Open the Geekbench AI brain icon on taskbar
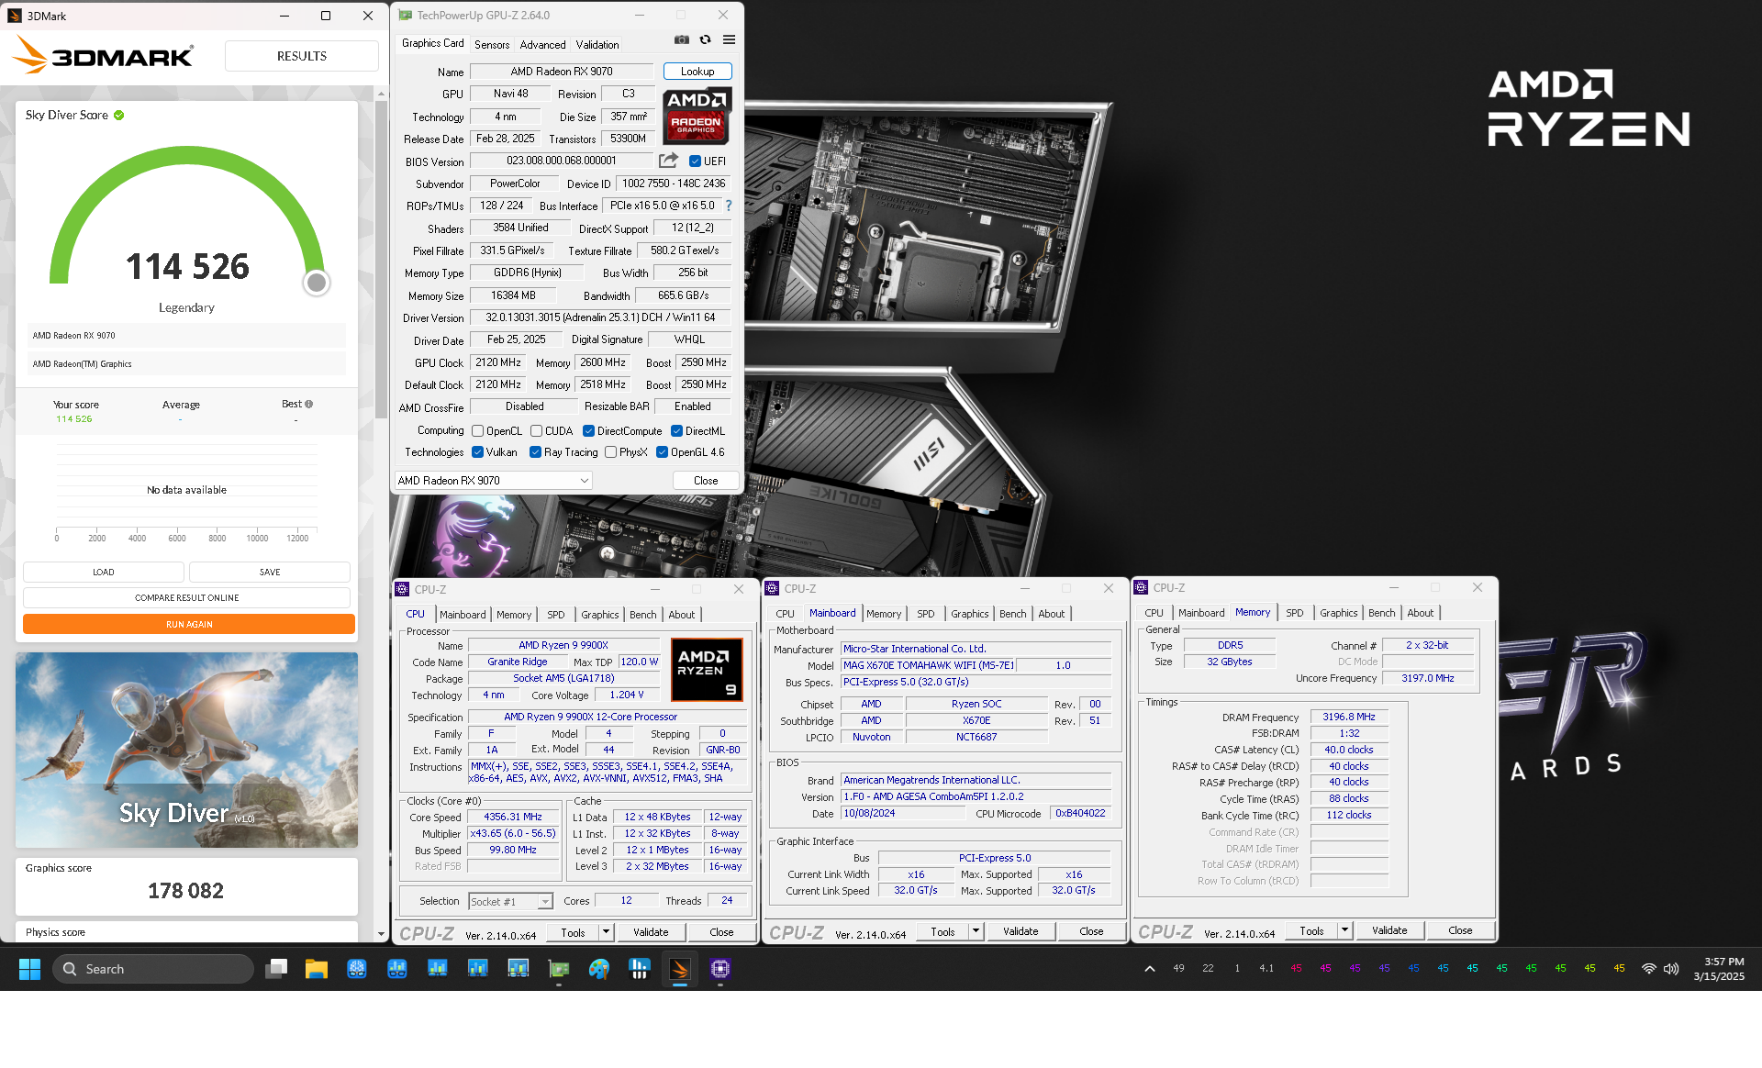1762x1068 pixels. (x=357, y=969)
